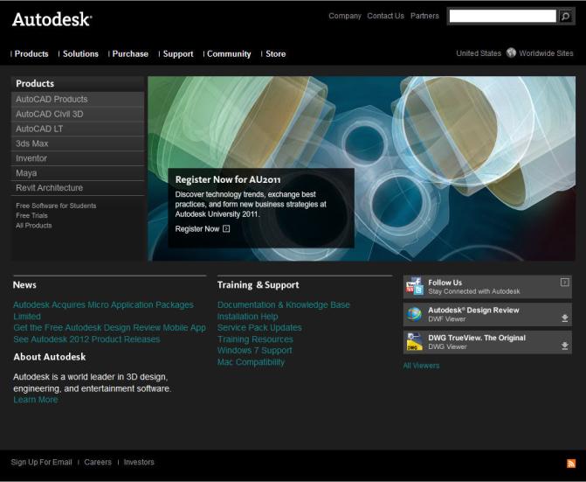
Task: Select AutoCAD LT in sidebar
Action: click(78, 129)
